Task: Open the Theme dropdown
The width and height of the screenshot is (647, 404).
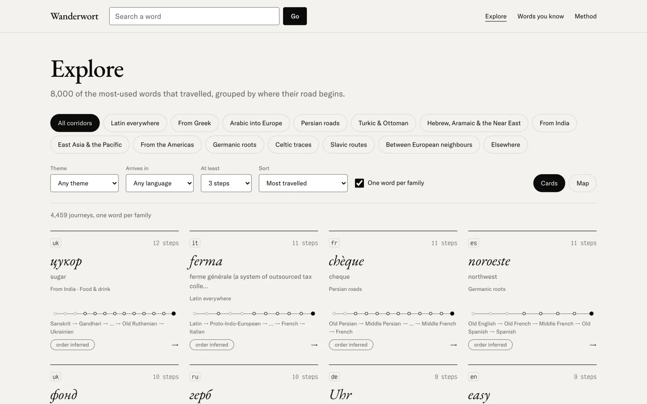Action: [85, 183]
